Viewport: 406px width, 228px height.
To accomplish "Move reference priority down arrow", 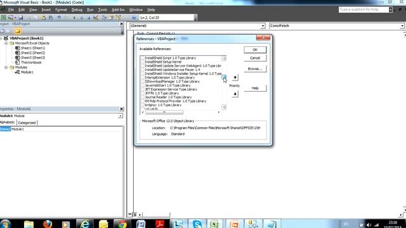I will click(x=235, y=94).
